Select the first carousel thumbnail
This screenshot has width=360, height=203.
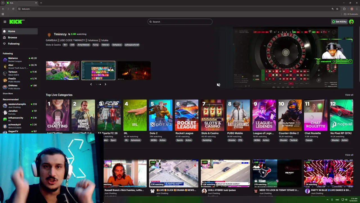[63, 70]
